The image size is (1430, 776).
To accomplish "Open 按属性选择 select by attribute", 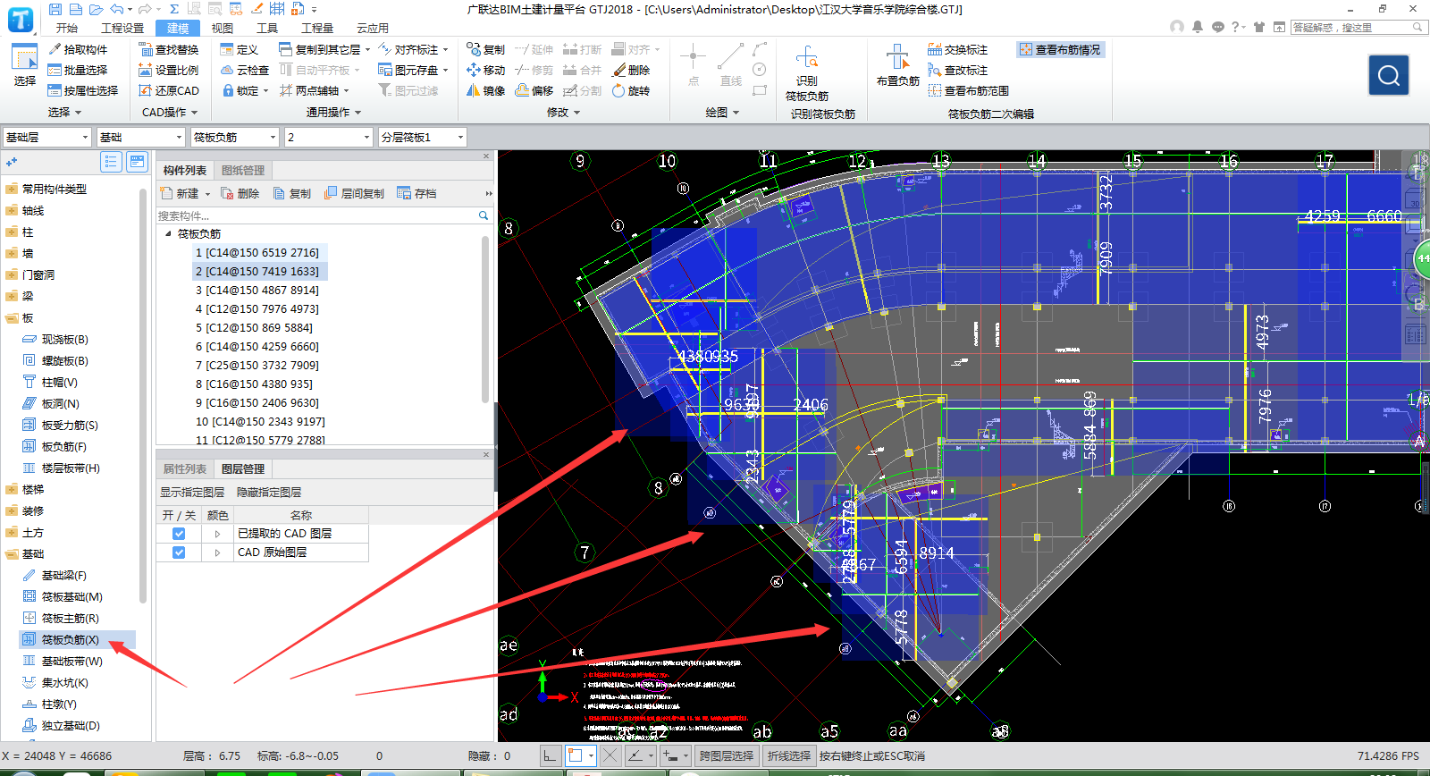I will (x=83, y=90).
